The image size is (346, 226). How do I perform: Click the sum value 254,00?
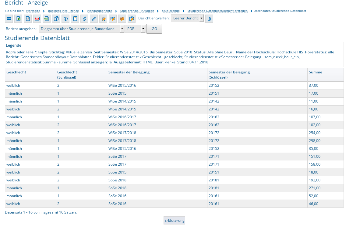[314, 133]
